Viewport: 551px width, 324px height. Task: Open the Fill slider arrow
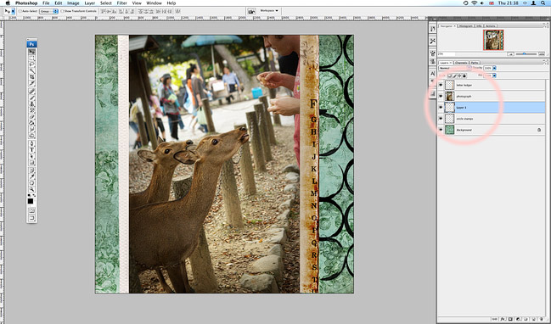pos(494,75)
